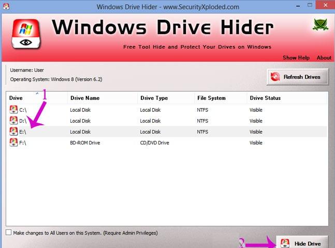Sort by the Drive column header

[37, 98]
